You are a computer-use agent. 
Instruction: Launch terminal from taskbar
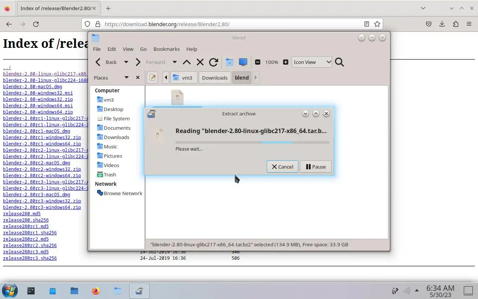point(31,291)
